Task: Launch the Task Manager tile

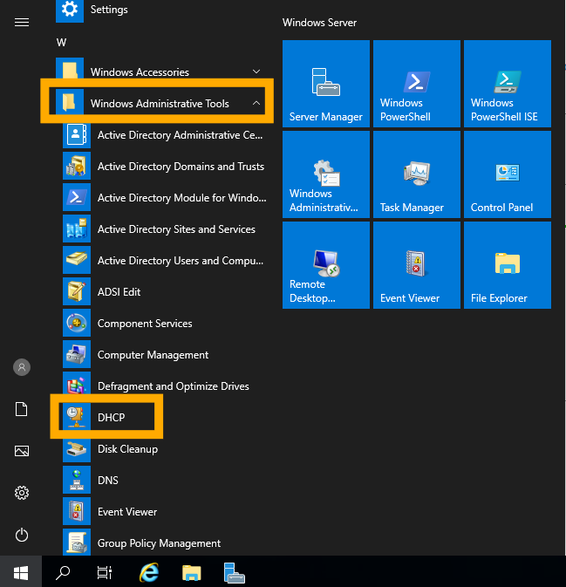Action: 417,174
